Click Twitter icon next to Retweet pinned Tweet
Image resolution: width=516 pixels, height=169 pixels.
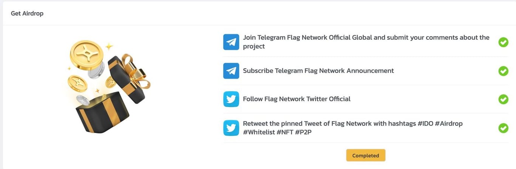coord(231,128)
